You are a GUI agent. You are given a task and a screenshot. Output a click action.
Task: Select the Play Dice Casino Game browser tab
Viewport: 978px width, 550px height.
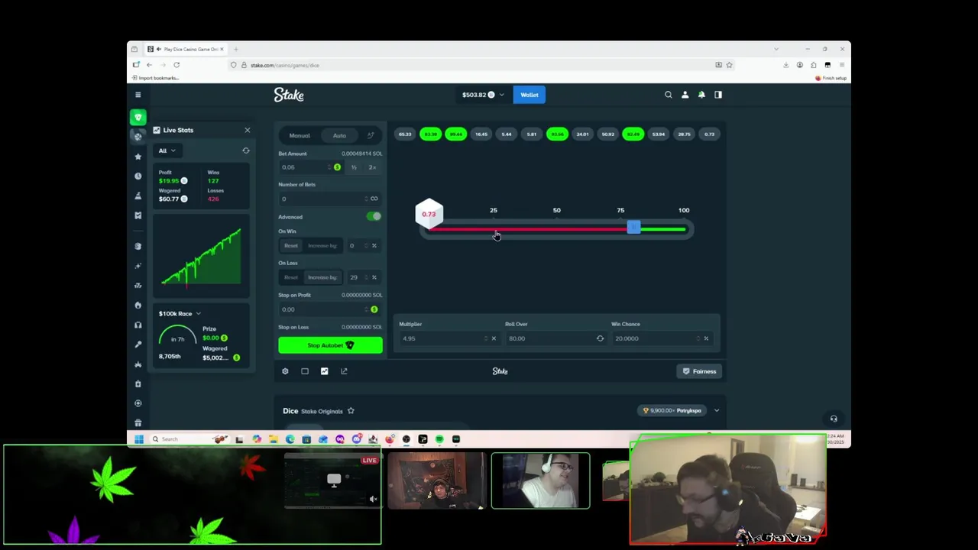187,49
